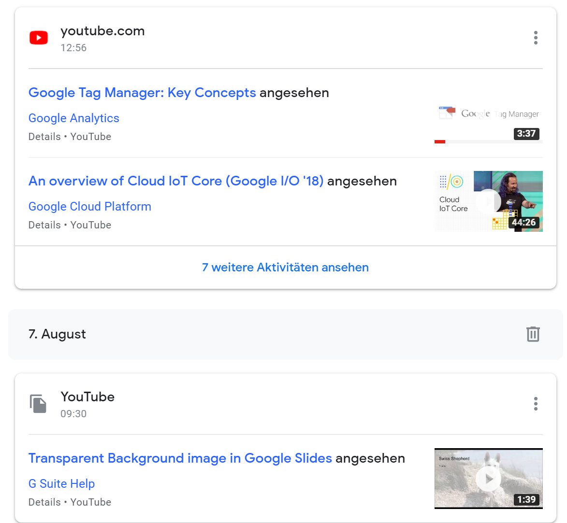Click the trash icon for 7. August
Viewport: 567px width, 523px height.
(x=533, y=334)
